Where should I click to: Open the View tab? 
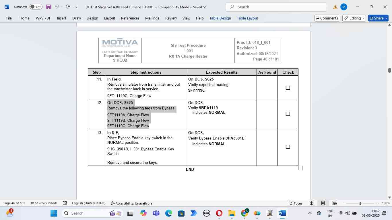coord(187,18)
